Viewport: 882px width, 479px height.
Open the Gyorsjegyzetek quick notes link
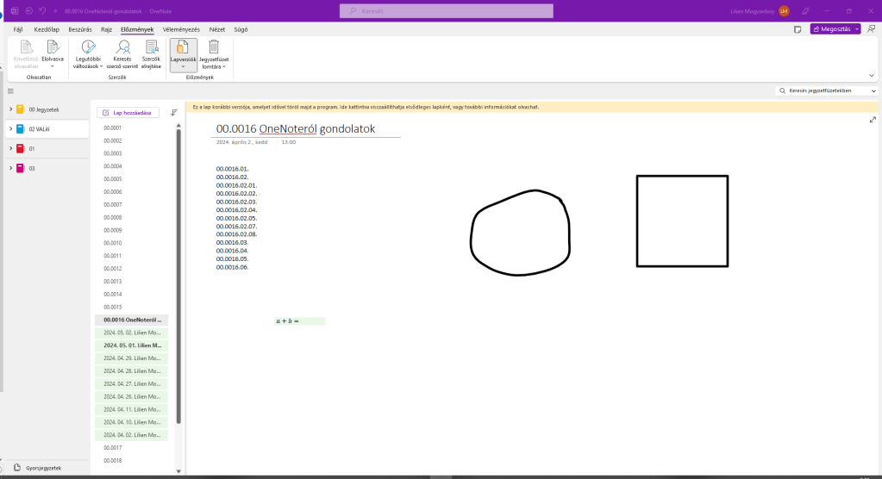[x=43, y=468]
